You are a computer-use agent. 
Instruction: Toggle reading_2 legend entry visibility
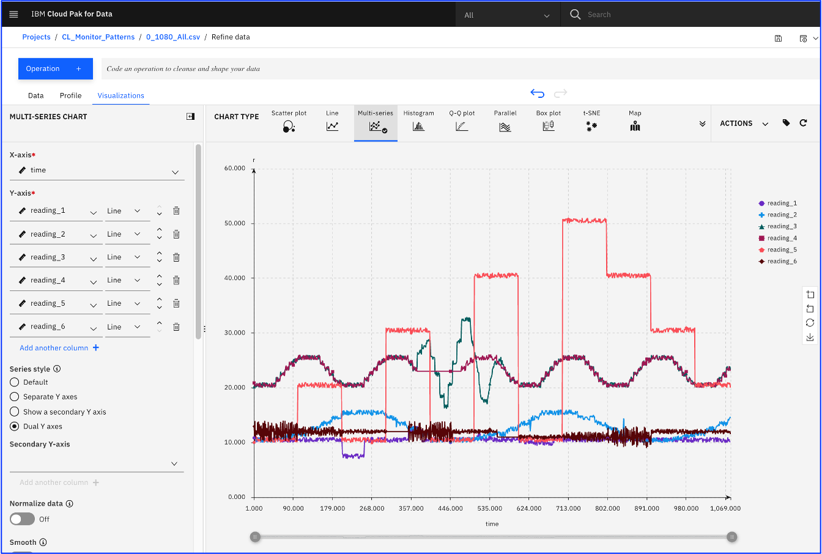point(777,215)
